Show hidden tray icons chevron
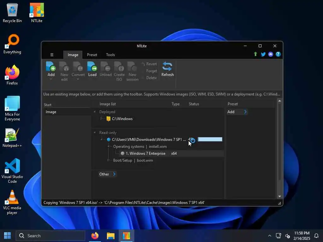 coord(269,236)
